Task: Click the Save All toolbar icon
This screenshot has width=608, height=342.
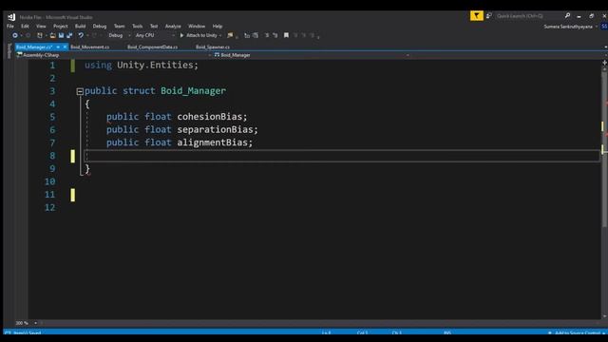Action: click(x=69, y=35)
